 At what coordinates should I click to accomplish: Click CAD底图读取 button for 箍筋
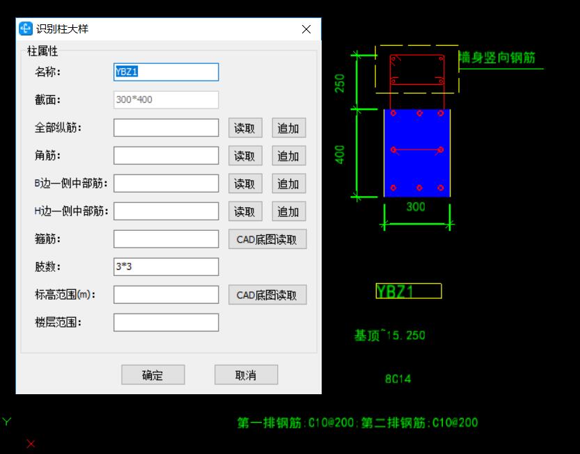(x=267, y=239)
